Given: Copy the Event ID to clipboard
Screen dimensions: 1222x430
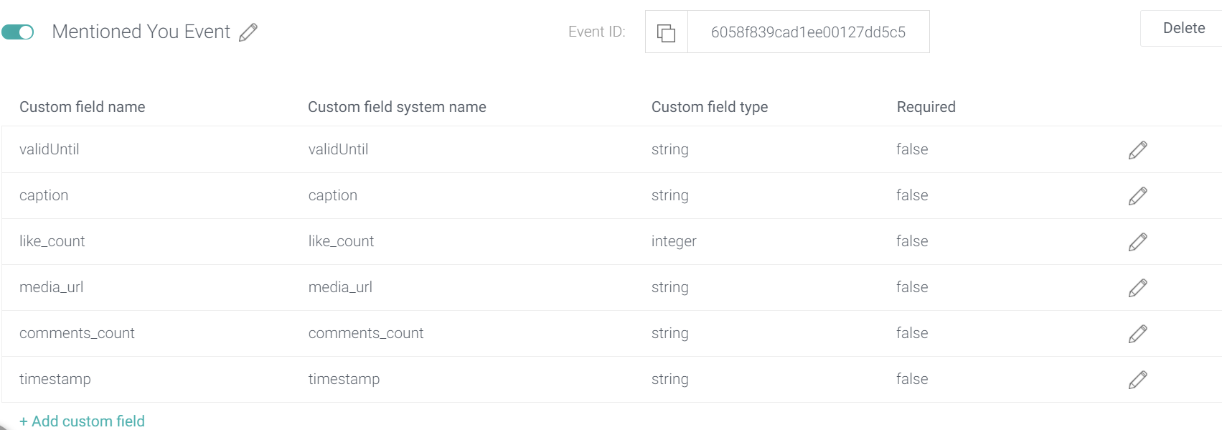Looking at the screenshot, I should tap(667, 32).
